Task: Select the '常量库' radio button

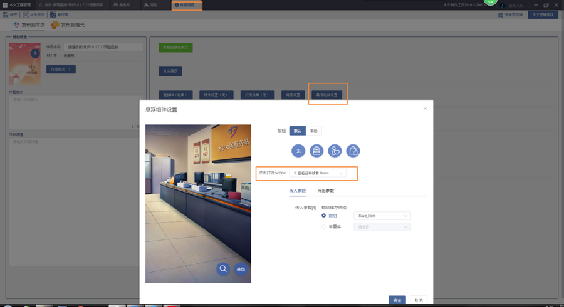Action: pos(324,227)
